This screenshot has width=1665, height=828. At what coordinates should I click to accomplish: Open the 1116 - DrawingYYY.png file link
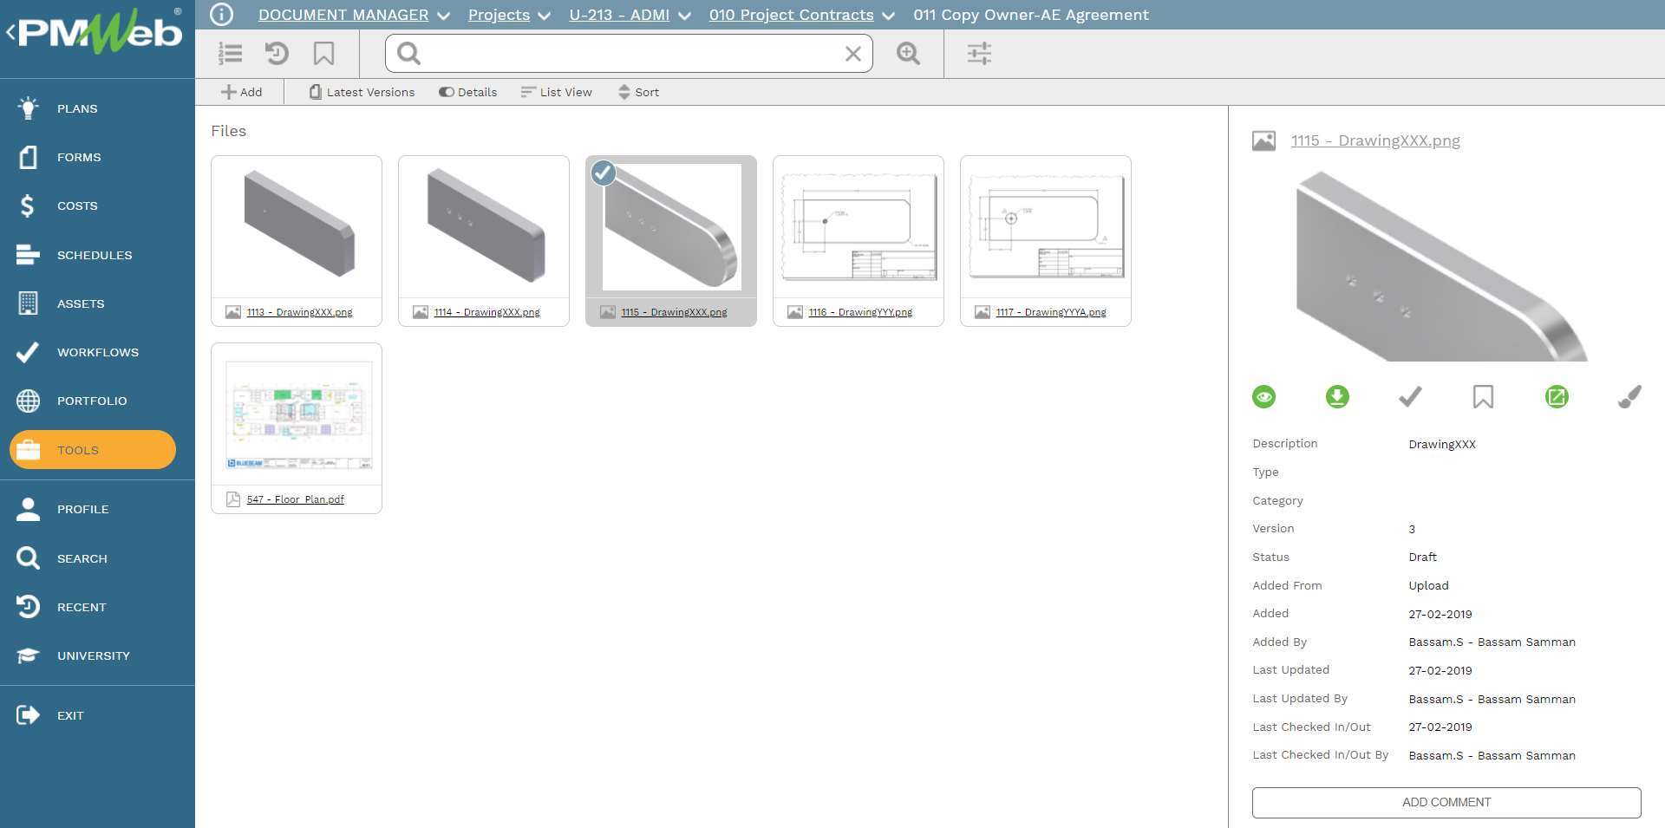[860, 312]
